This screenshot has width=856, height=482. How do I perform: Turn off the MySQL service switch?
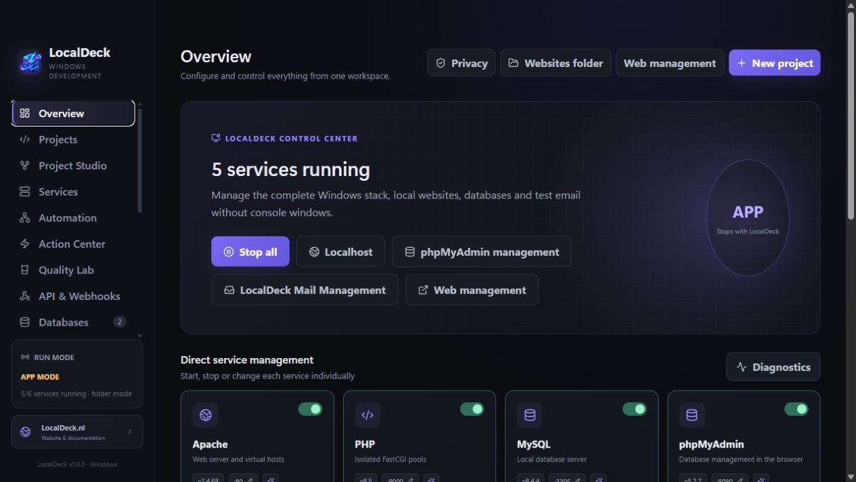pos(634,409)
